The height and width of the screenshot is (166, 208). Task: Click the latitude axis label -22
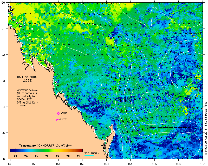3,55
